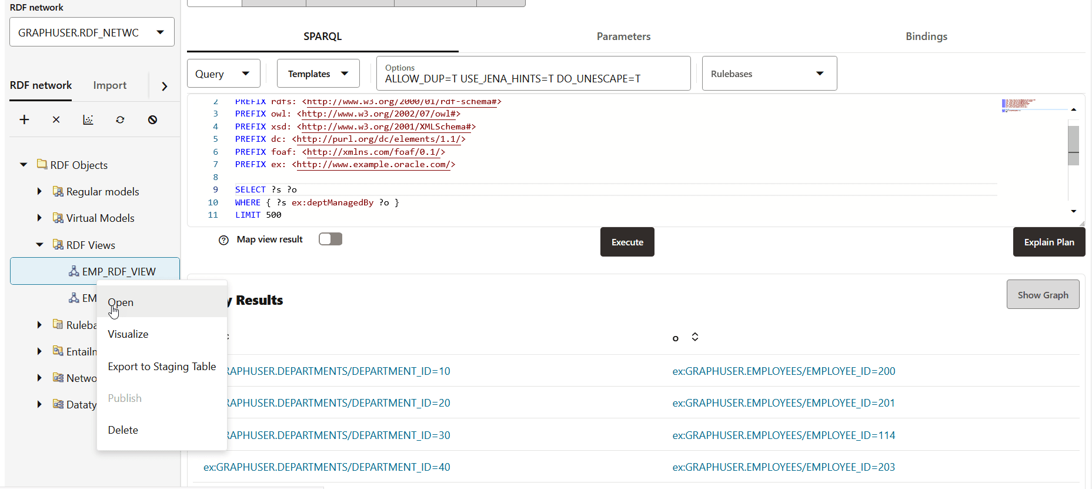This screenshot has height=489, width=1092.
Task: Collapse the RDF Objects tree node
Action: (24, 165)
